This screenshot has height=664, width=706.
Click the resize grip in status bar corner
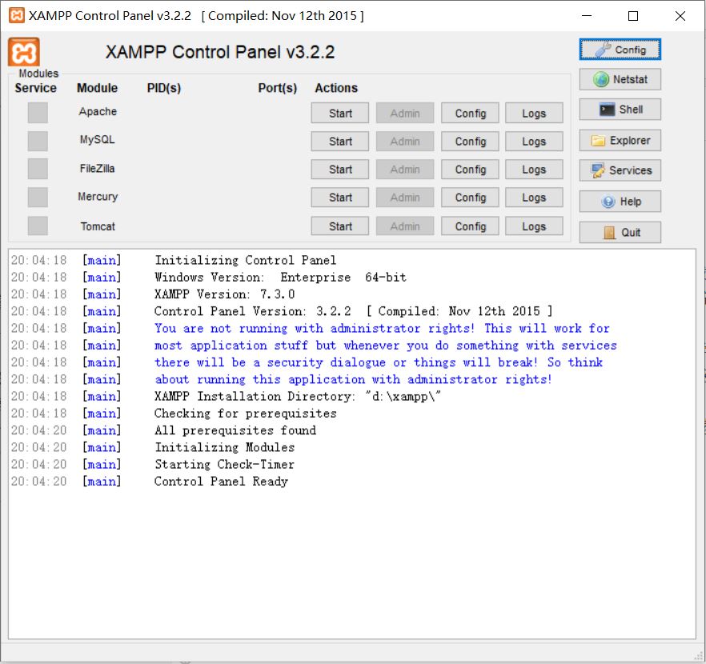699,656
